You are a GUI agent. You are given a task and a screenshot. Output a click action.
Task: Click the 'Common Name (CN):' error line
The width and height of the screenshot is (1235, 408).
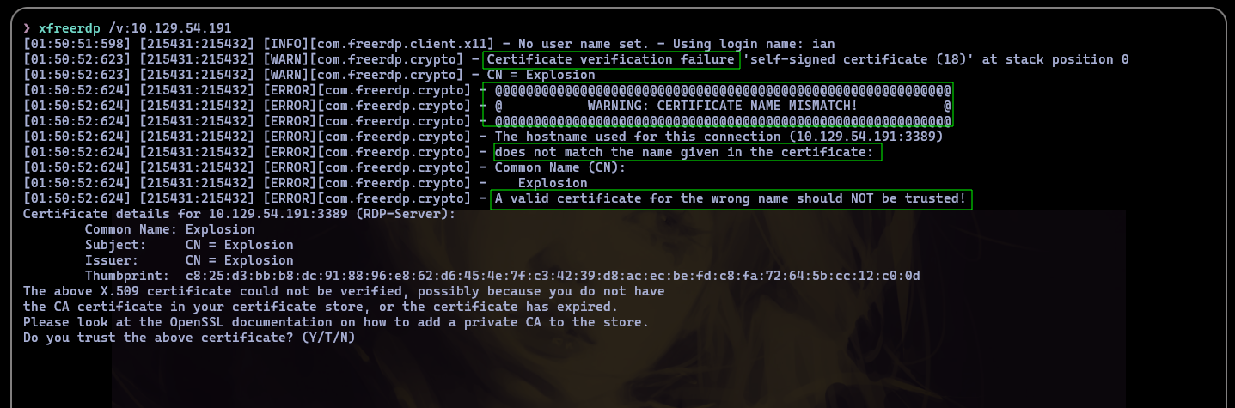(x=560, y=167)
